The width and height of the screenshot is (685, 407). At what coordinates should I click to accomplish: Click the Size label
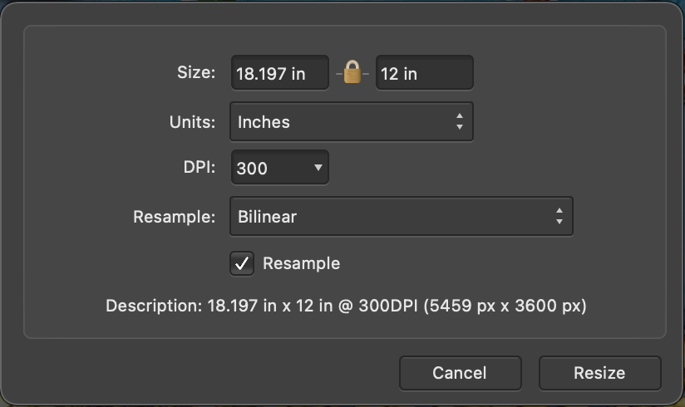[196, 72]
